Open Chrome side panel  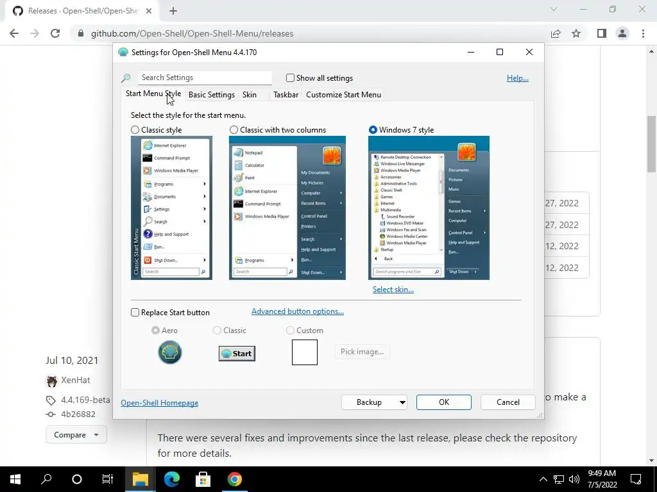pos(602,33)
